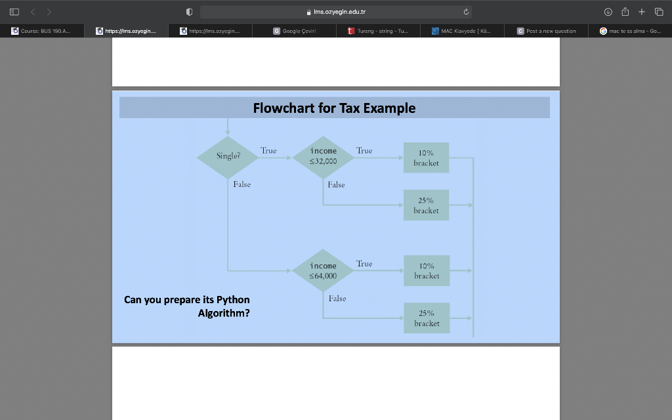The width and height of the screenshot is (672, 420).
Task: Open the MAC Klavyede tab
Action: tap(462, 30)
